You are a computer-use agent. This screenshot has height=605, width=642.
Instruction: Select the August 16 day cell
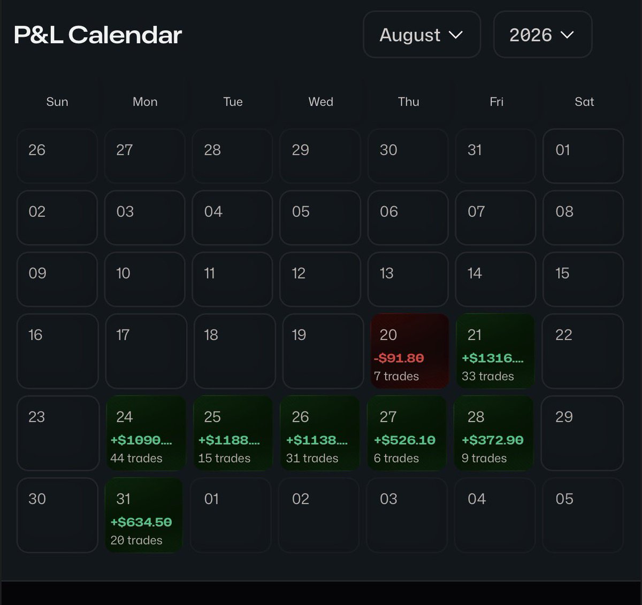pyautogui.click(x=58, y=351)
